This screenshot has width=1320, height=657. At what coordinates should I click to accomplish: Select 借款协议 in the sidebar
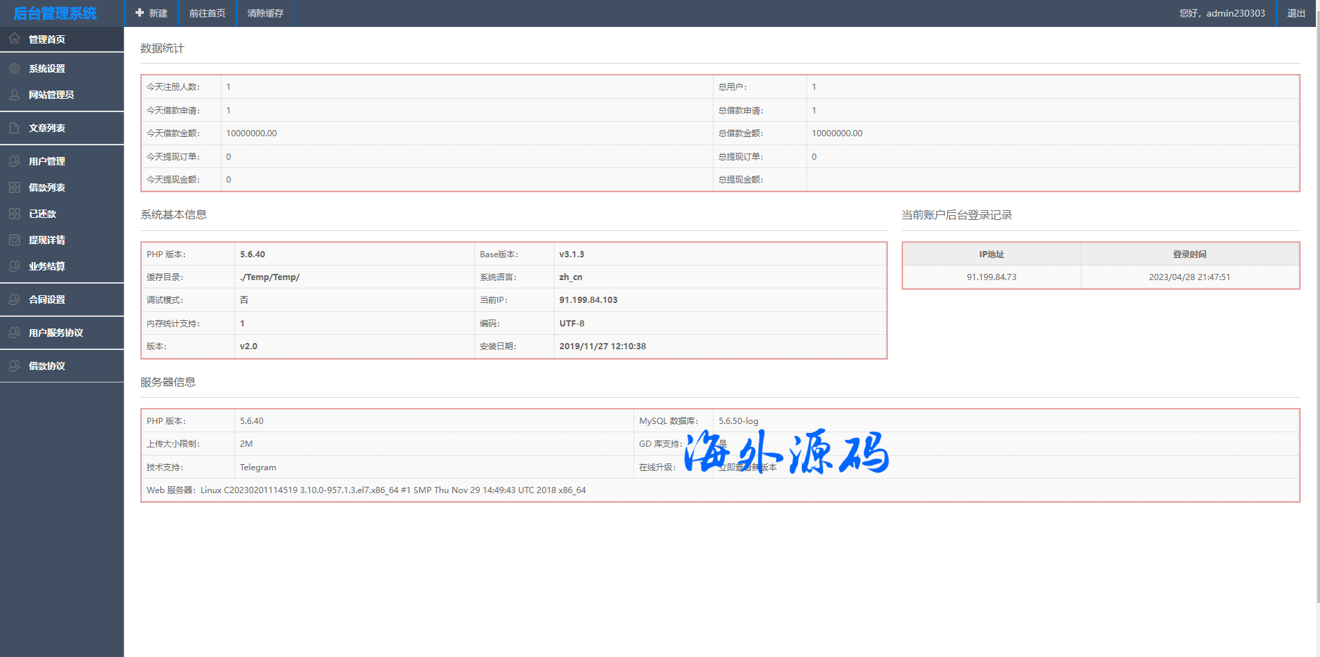pos(47,366)
